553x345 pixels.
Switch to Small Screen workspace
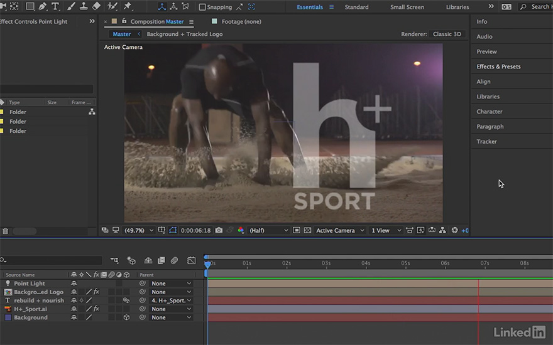tap(407, 7)
